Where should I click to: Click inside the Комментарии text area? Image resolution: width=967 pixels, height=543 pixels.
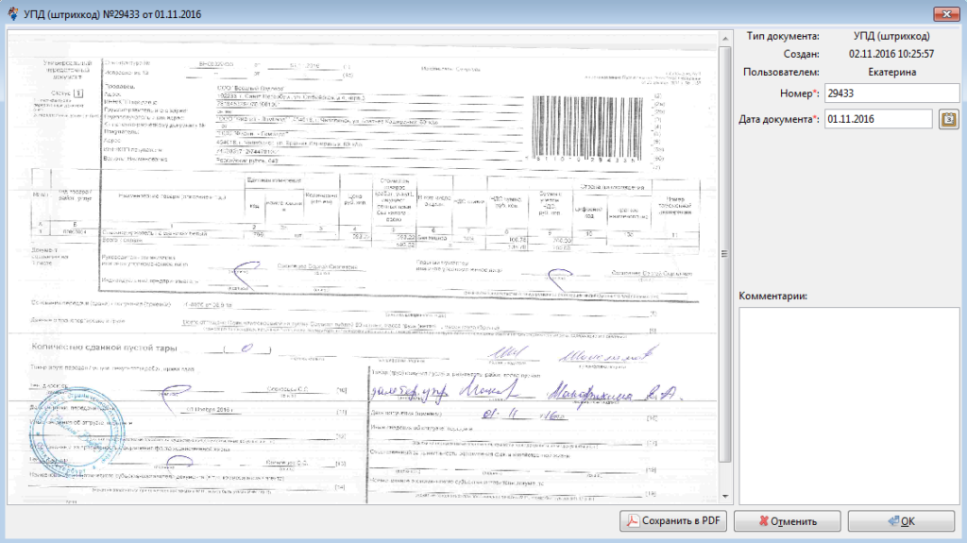[849, 404]
